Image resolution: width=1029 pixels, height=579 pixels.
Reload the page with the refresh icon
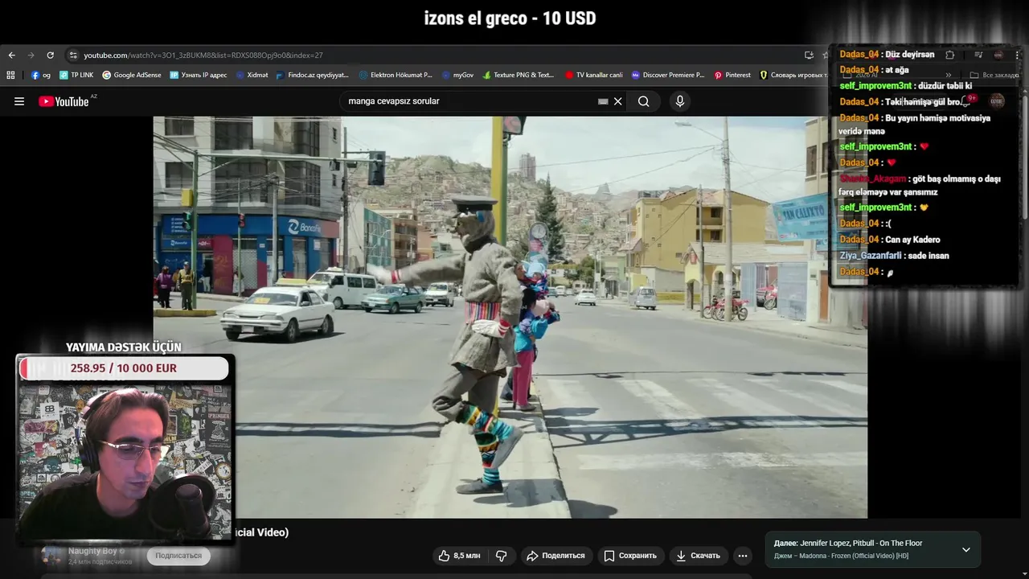click(50, 55)
